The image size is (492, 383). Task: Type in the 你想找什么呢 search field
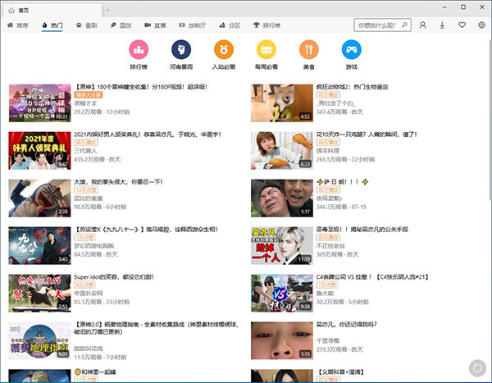373,25
